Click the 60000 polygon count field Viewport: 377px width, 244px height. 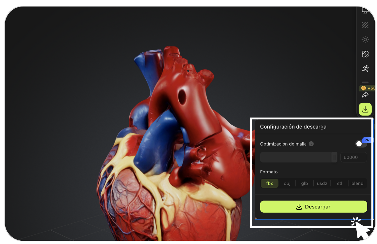(353, 157)
